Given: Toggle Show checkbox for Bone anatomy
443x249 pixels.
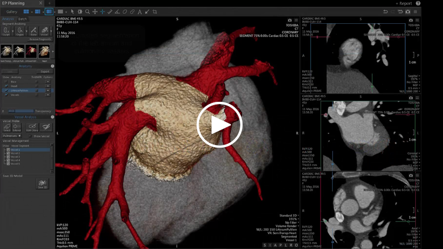Looking at the screenshot, I should [6, 81].
